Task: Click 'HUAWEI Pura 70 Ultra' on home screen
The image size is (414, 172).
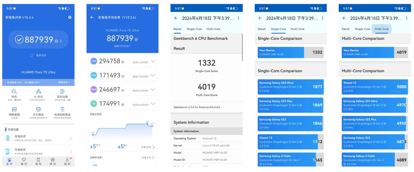Action: (x=38, y=72)
